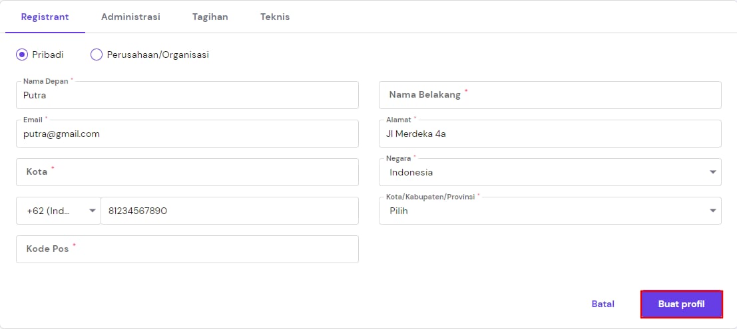Click the Alamat field with Jl Merdeka 4a

pos(550,134)
